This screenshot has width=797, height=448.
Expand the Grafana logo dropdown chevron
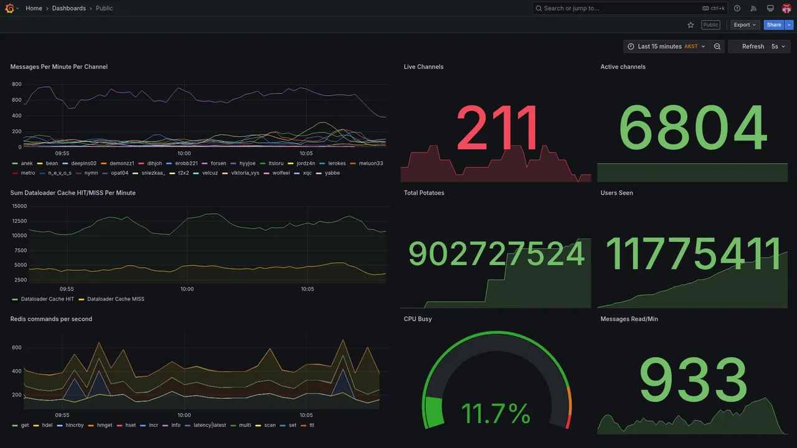coord(17,8)
